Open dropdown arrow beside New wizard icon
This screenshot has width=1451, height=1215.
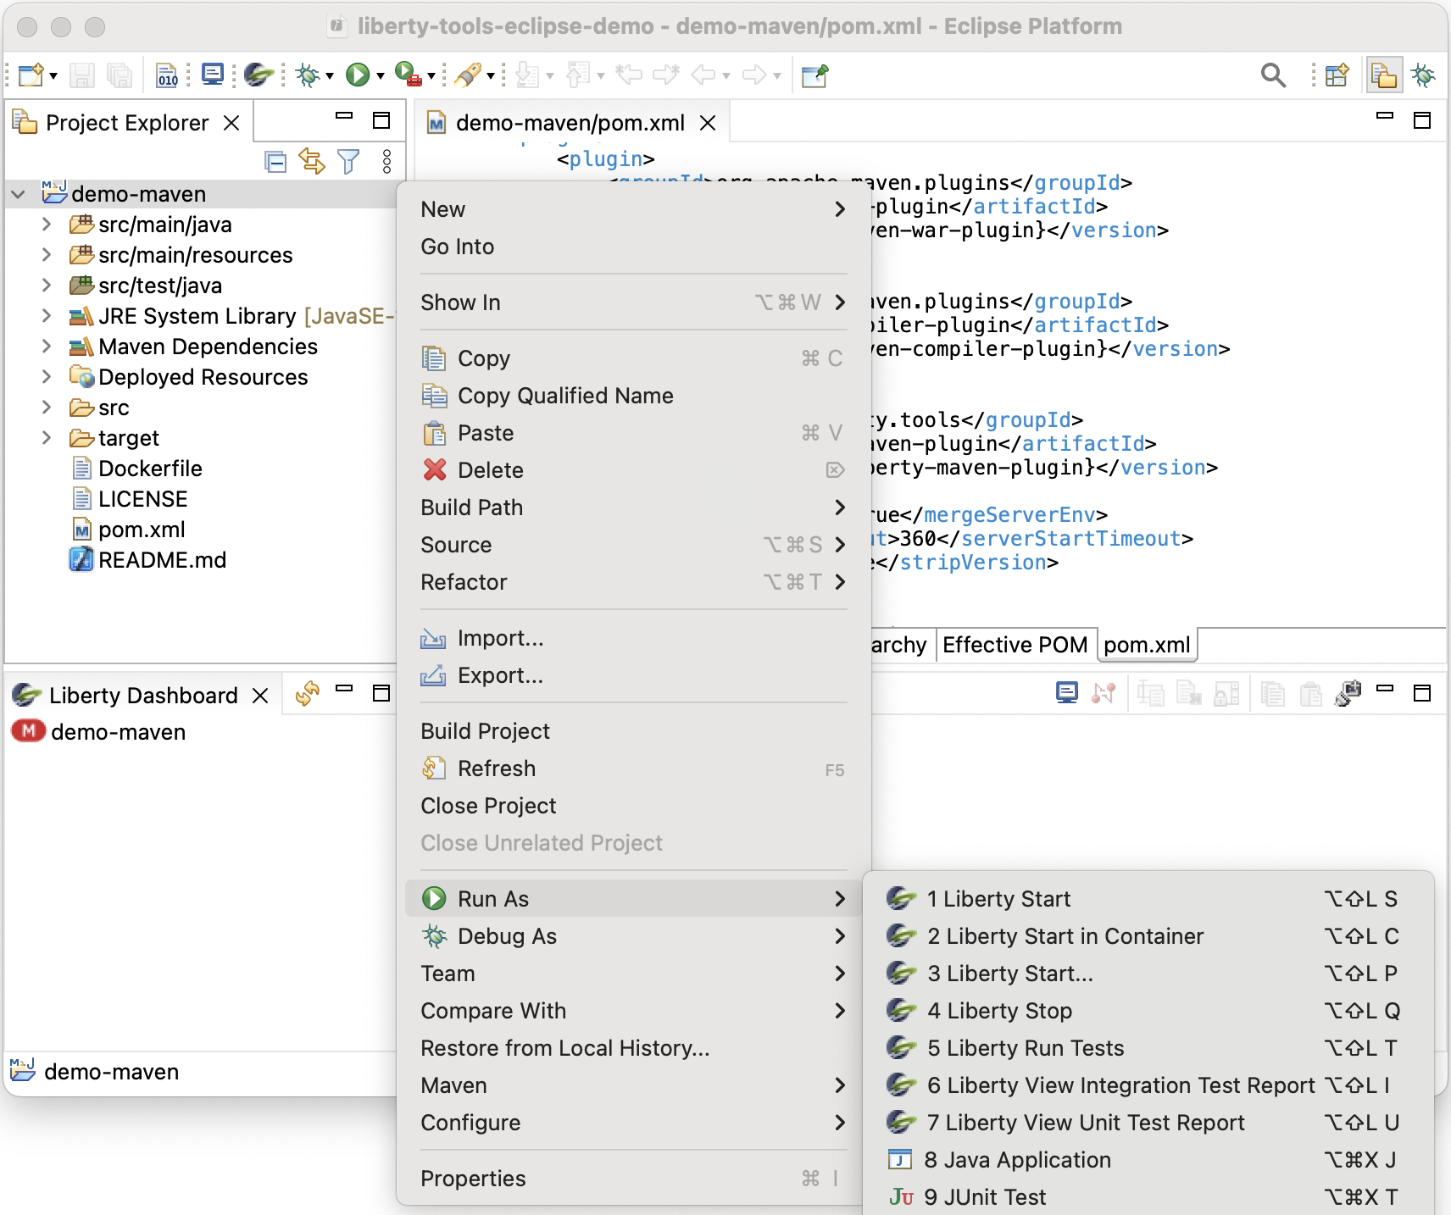53,76
